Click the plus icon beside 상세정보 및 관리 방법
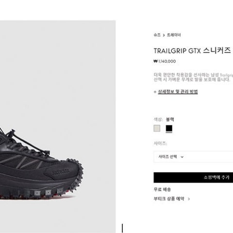This screenshot has width=233, height=233. point(155,92)
